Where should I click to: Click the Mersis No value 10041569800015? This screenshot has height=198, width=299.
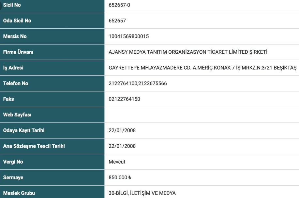point(128,36)
